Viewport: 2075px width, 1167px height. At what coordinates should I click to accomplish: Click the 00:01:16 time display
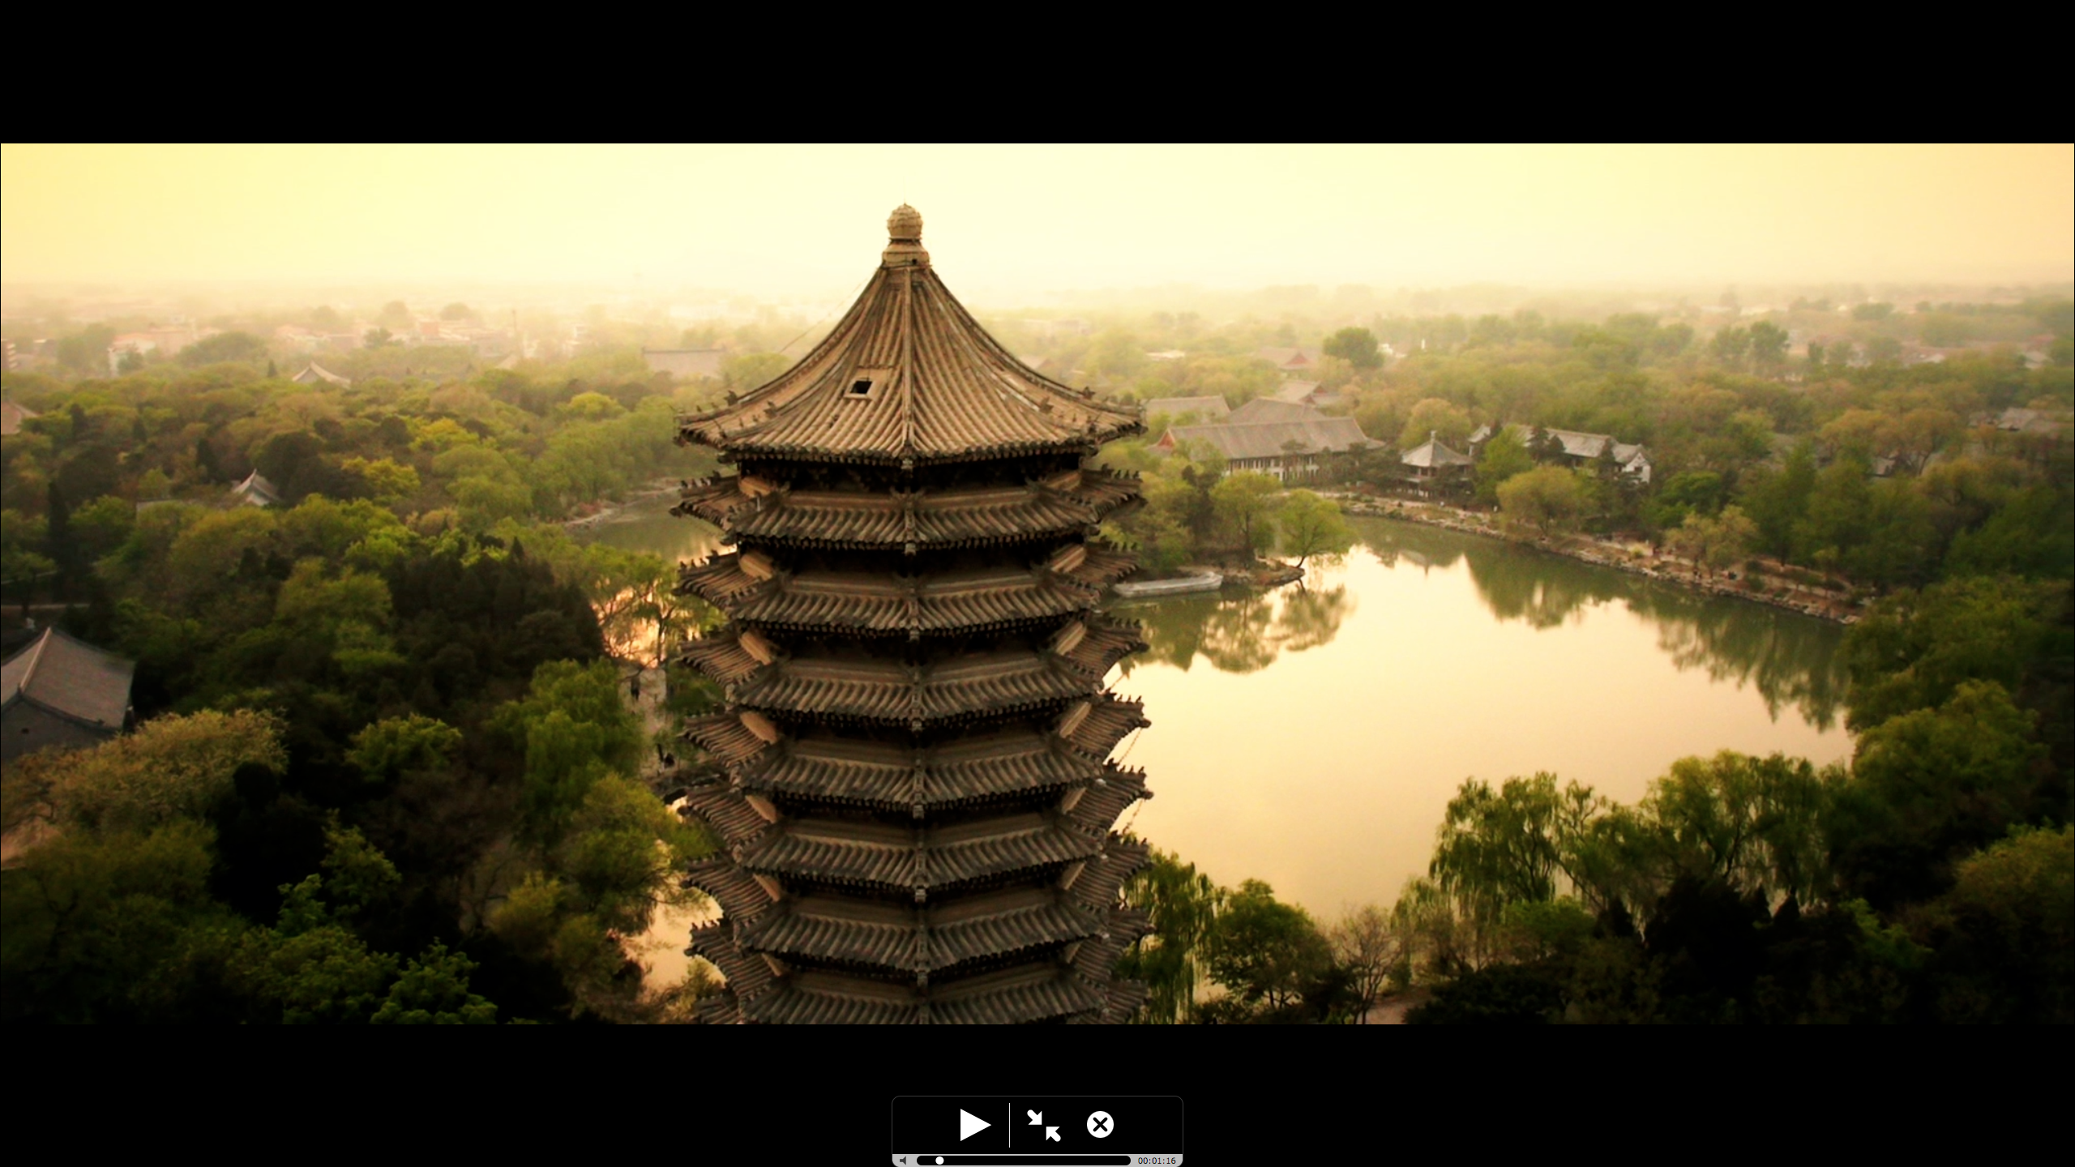(x=1156, y=1161)
